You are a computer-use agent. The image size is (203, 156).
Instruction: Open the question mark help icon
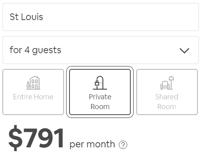click(123, 145)
